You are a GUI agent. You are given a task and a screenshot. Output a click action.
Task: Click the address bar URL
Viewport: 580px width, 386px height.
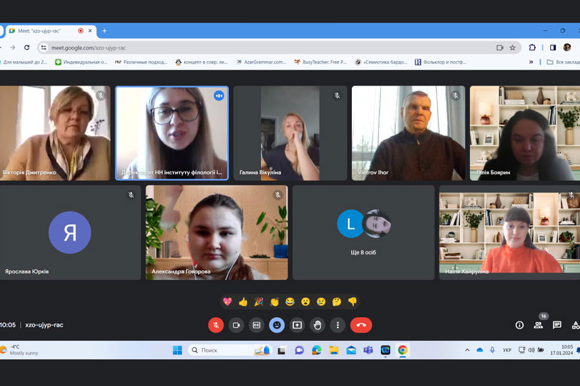[89, 48]
